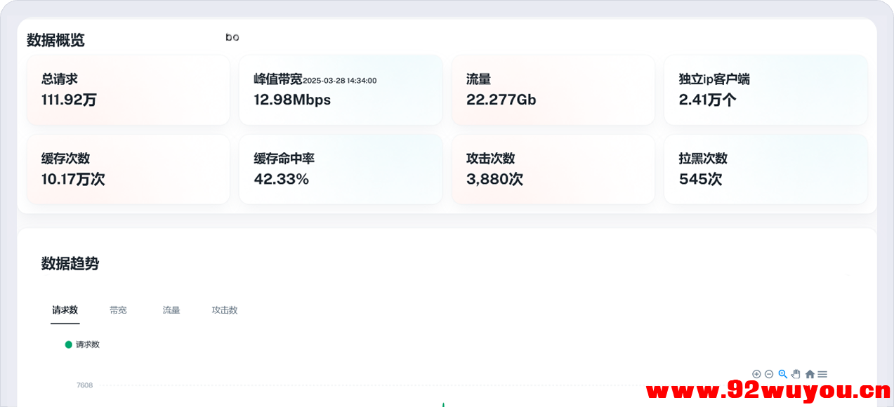
Task: Click the chart zoom out minus icon
Action: (x=769, y=374)
